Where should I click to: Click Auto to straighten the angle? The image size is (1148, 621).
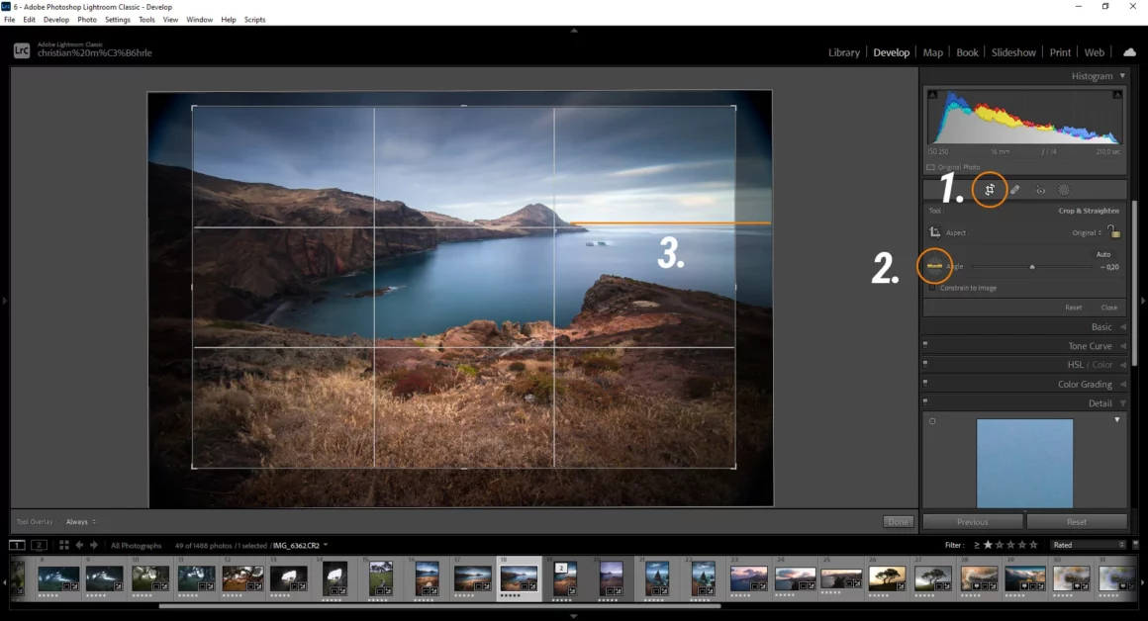[x=1103, y=254]
